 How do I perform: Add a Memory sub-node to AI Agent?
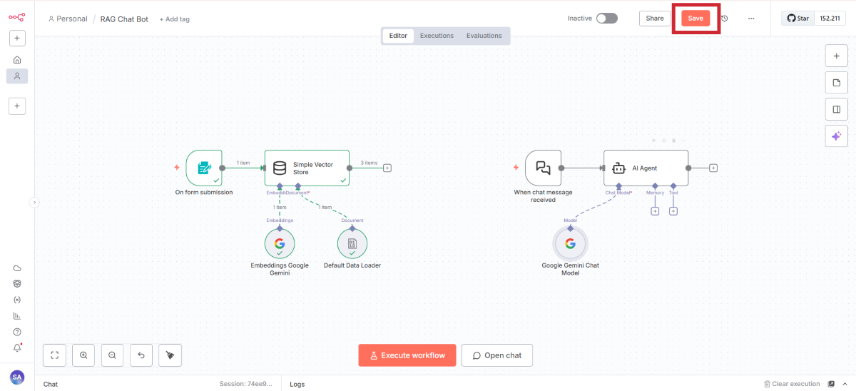tap(655, 211)
